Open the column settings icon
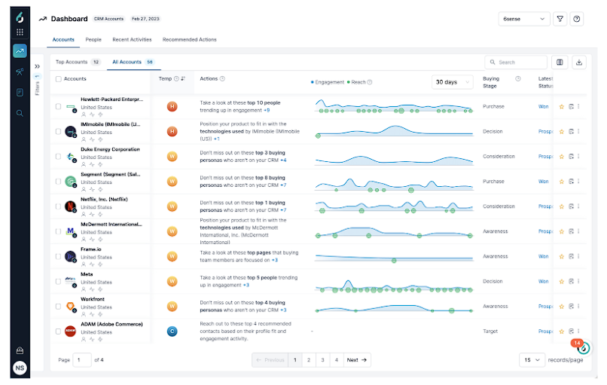The height and width of the screenshot is (385, 607). pyautogui.click(x=560, y=62)
